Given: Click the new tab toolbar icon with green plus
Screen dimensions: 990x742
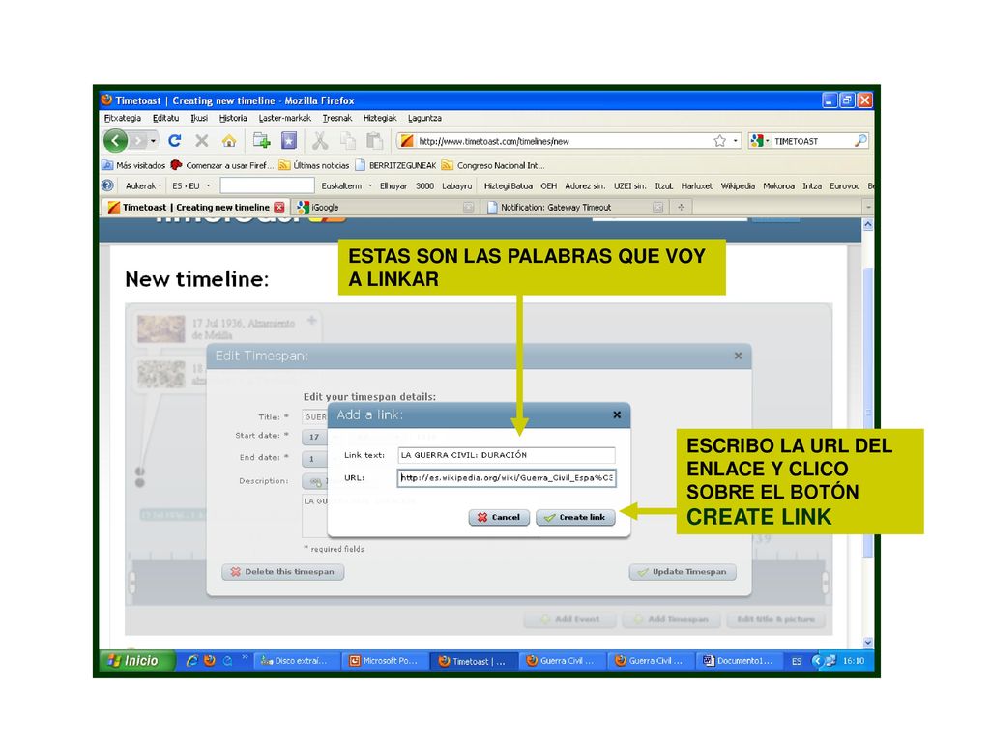Looking at the screenshot, I should [261, 141].
